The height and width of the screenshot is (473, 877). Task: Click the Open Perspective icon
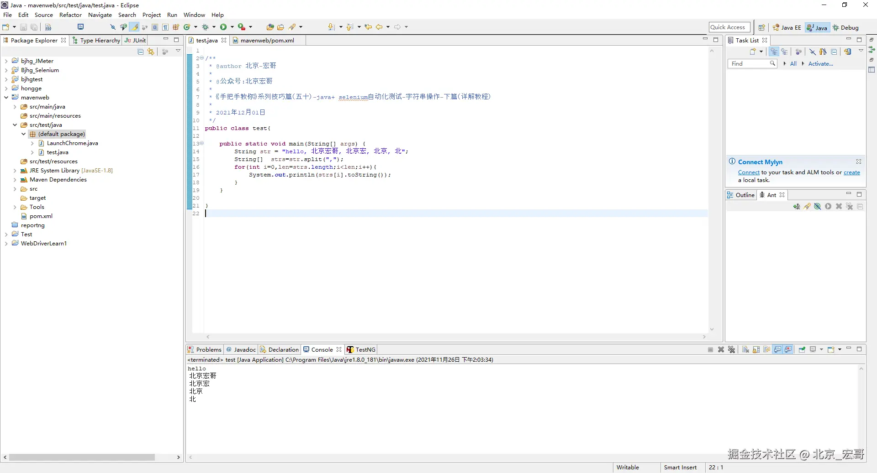(761, 27)
